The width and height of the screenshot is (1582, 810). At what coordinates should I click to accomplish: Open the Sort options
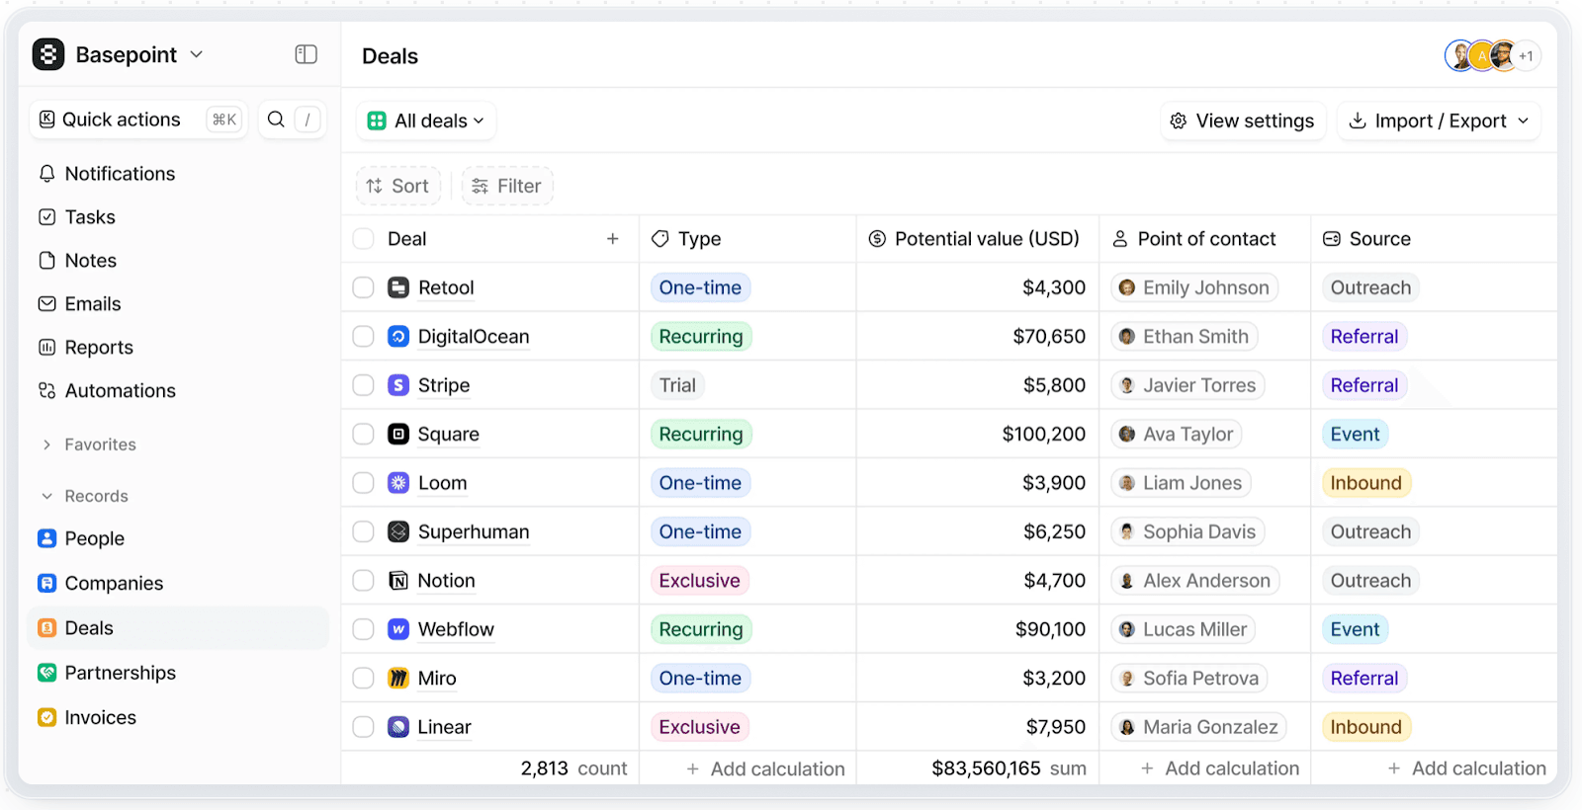(397, 186)
